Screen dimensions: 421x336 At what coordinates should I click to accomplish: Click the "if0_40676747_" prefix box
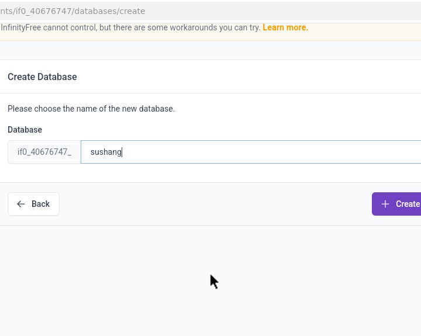[44, 152]
